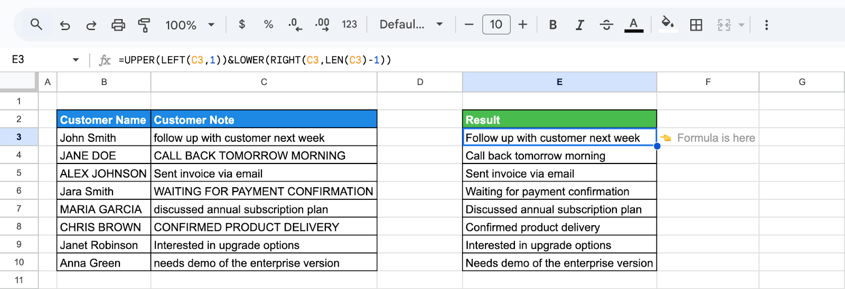The width and height of the screenshot is (845, 289).
Task: Toggle italic formatting
Action: (x=579, y=25)
